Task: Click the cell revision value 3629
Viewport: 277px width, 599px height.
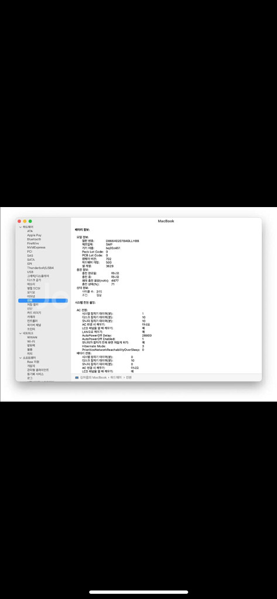Action: [110, 266]
